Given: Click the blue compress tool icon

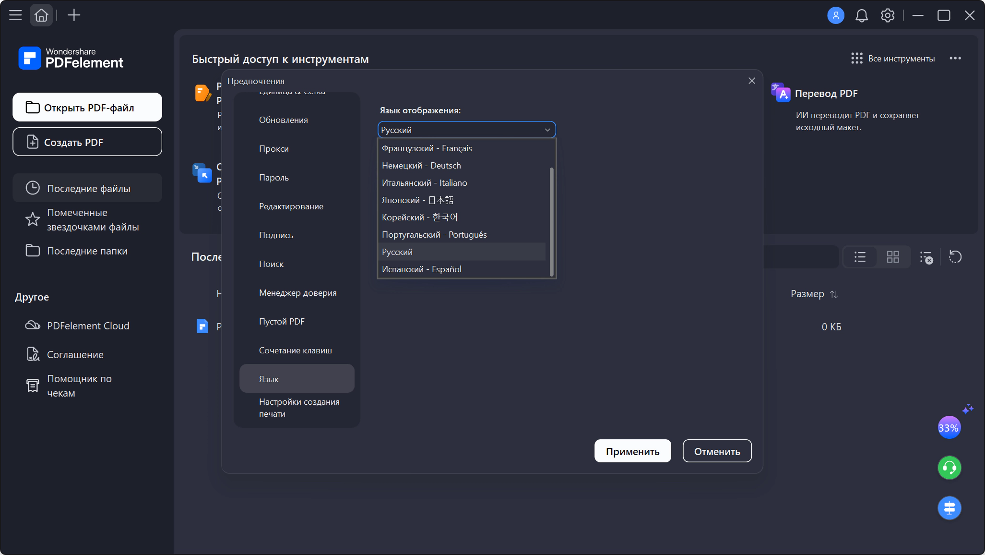Looking at the screenshot, I should click(x=202, y=172).
